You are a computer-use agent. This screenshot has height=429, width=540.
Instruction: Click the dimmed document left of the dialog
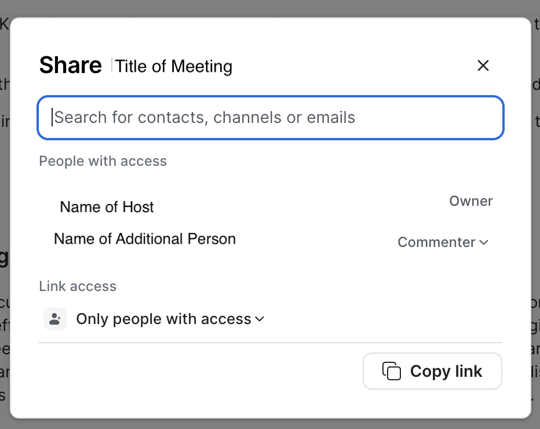pos(5,232)
